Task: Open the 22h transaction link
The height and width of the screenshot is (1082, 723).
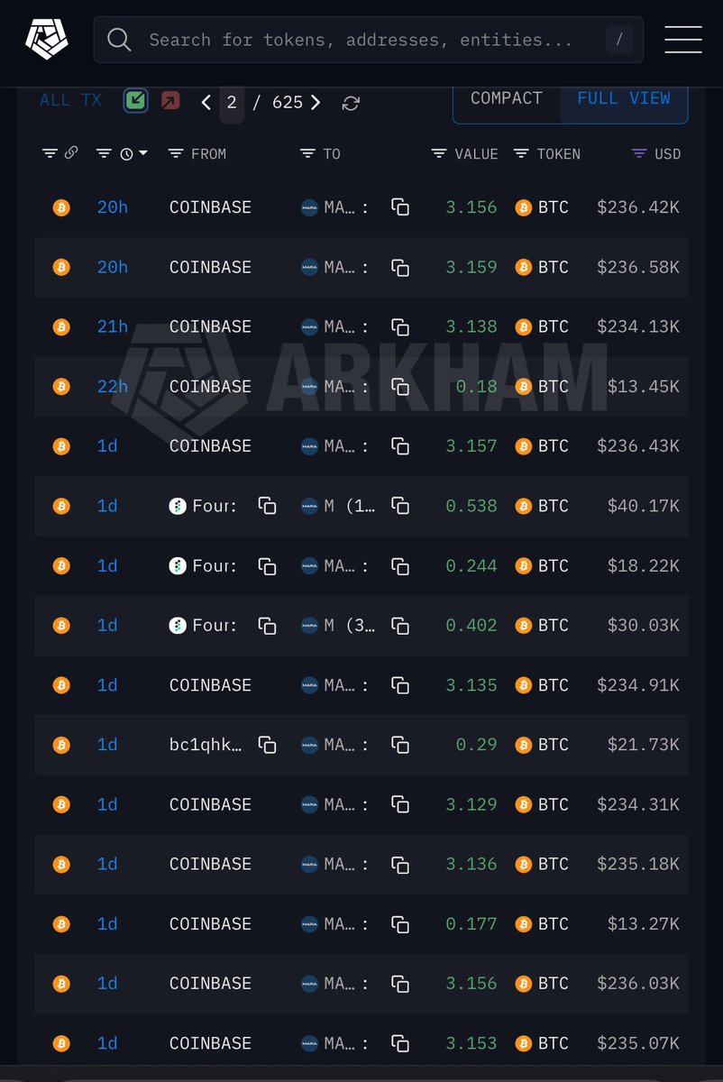Action: pos(113,387)
